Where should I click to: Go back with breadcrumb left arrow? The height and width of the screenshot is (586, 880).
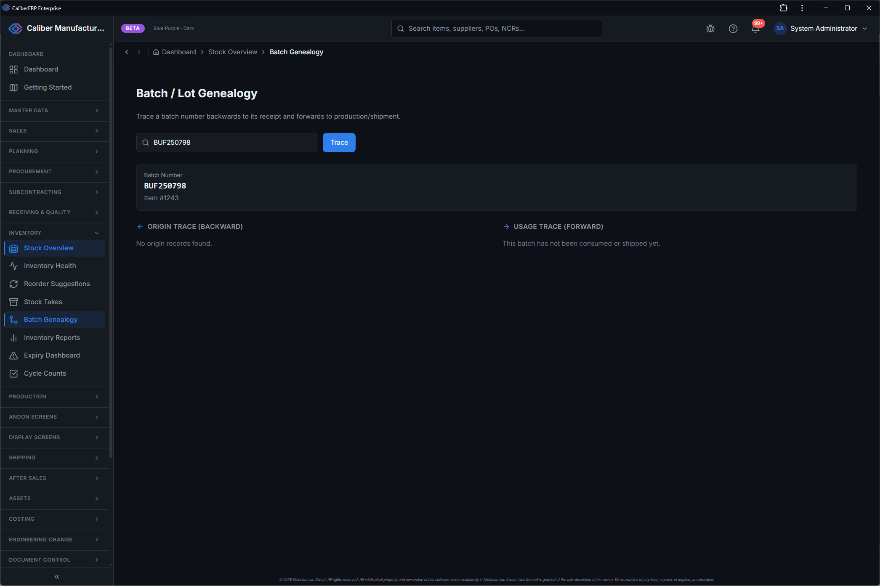click(127, 52)
